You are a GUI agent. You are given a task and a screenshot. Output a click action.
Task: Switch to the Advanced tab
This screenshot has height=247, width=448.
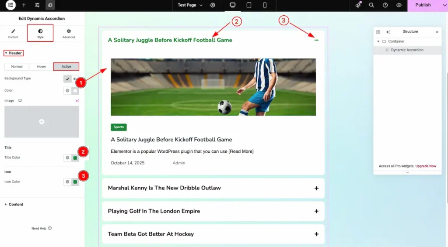tap(69, 34)
